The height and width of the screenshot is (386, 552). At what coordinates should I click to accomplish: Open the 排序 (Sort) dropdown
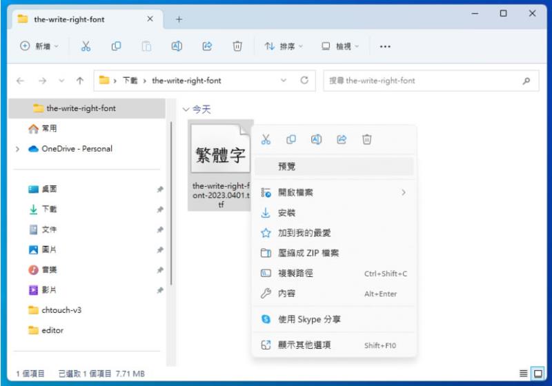[x=284, y=46]
